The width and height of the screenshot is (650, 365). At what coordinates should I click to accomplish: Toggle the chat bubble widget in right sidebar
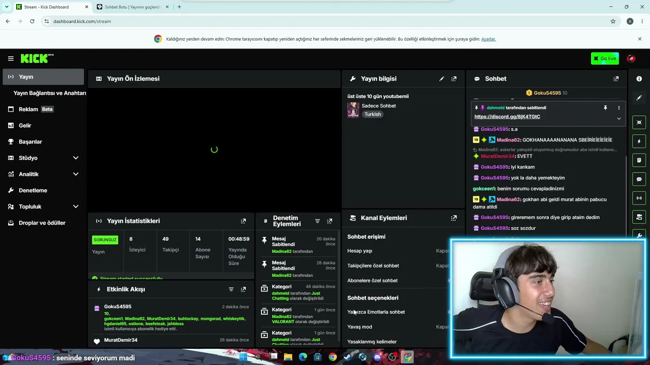click(639, 179)
